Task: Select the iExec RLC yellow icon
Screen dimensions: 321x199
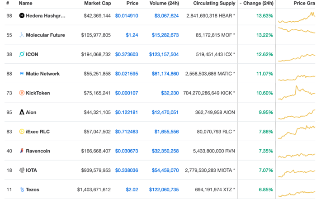Action: [x=22, y=132]
